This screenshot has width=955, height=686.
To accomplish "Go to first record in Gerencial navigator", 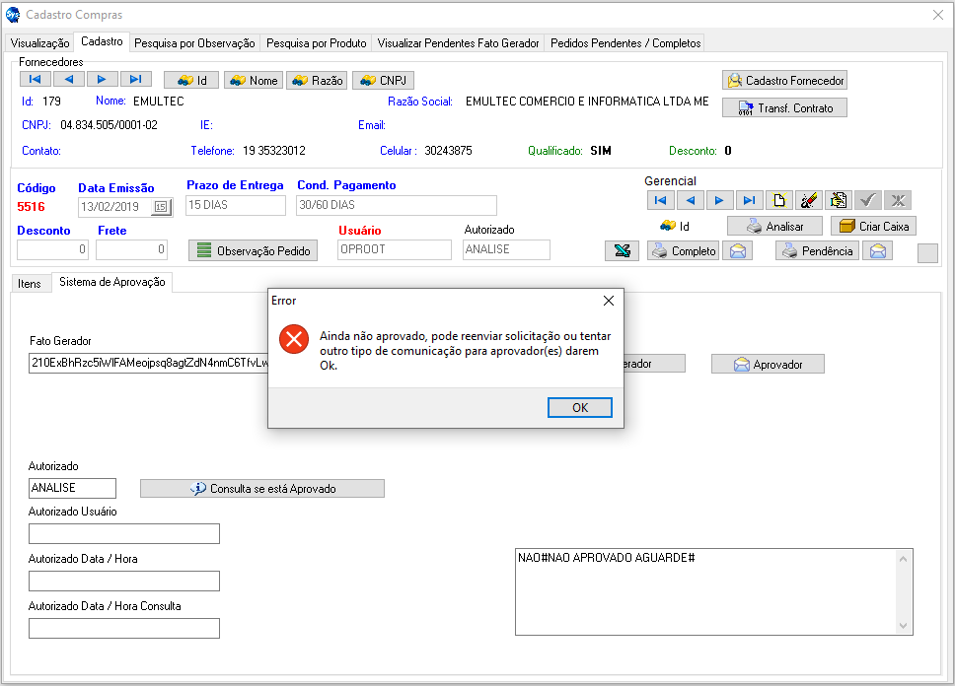I will (x=660, y=200).
